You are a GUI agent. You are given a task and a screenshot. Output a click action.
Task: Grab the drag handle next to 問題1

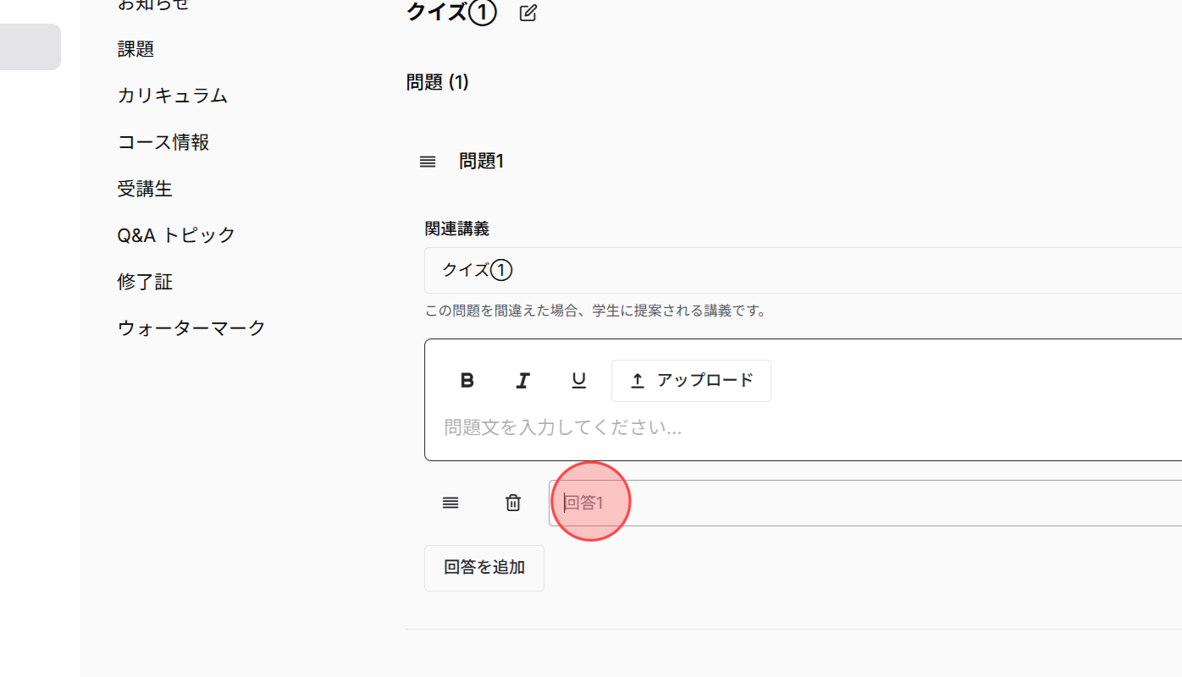(428, 161)
